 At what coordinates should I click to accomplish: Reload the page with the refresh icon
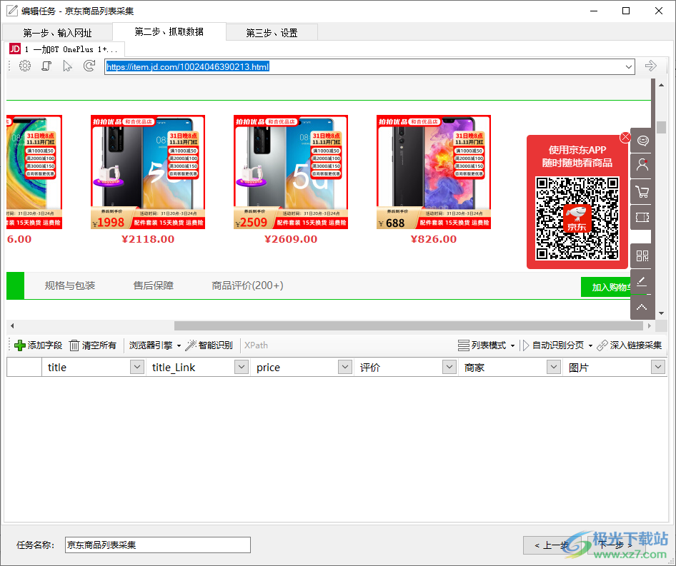(x=89, y=66)
